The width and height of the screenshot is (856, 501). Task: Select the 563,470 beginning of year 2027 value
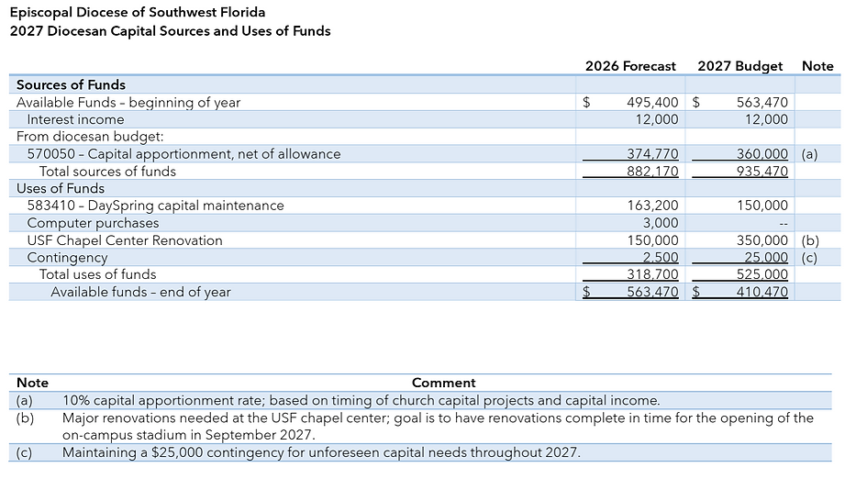pyautogui.click(x=762, y=102)
